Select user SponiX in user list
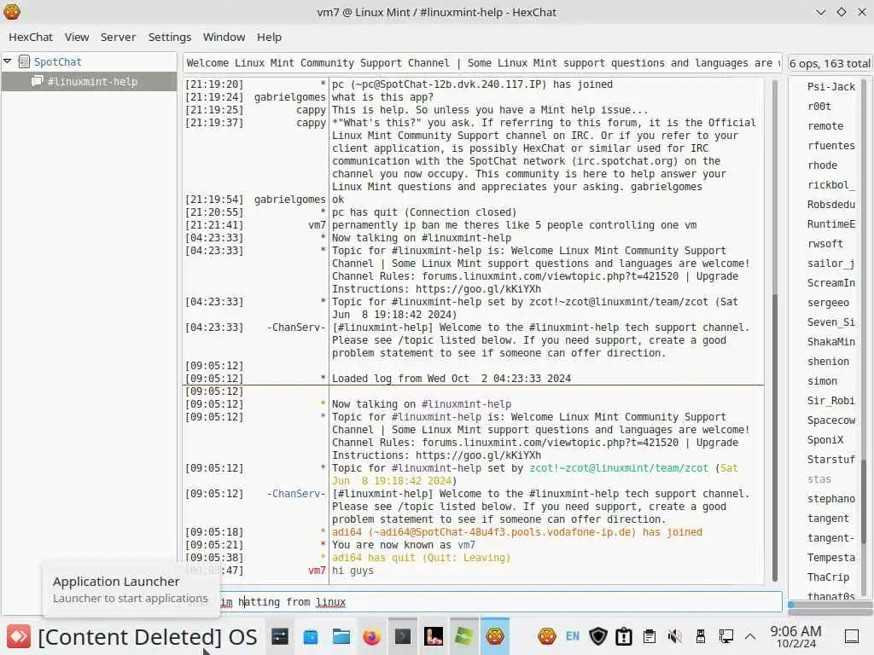This screenshot has height=655, width=874. 825,440
